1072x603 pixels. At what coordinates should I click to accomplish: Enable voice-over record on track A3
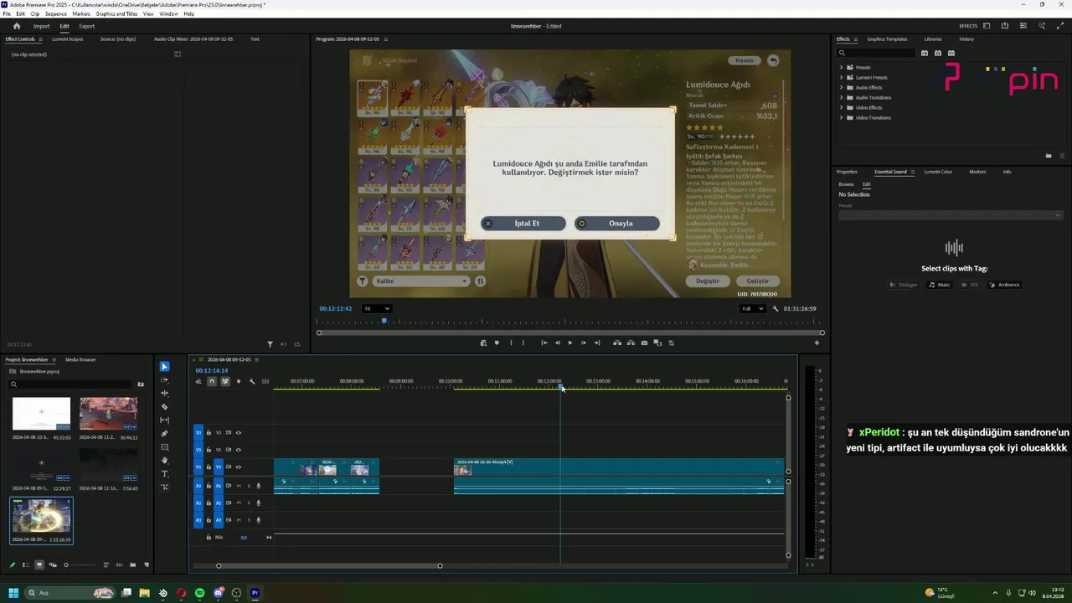coord(259,520)
